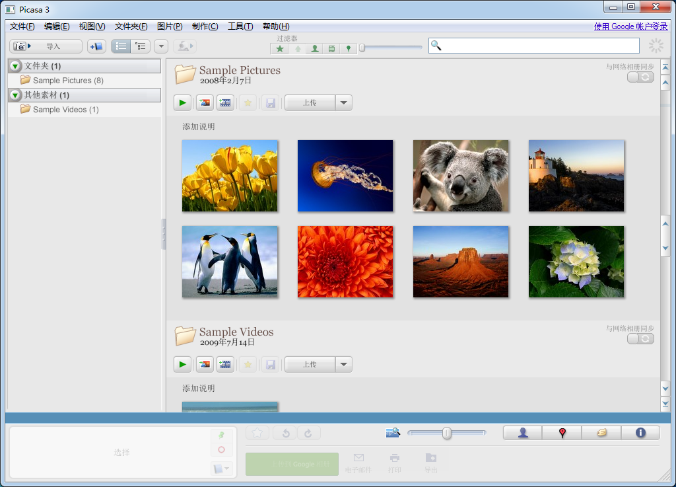The width and height of the screenshot is (676, 487).
Task: Show the Tags panel
Action: pyautogui.click(x=601, y=433)
